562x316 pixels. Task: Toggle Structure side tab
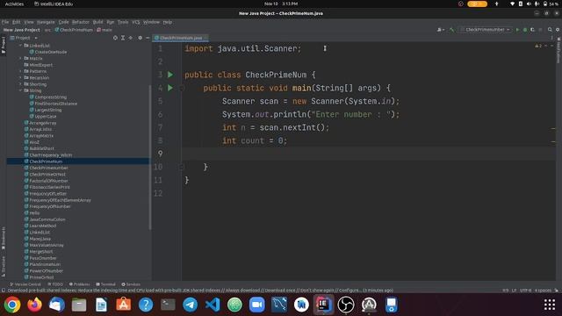point(4,267)
